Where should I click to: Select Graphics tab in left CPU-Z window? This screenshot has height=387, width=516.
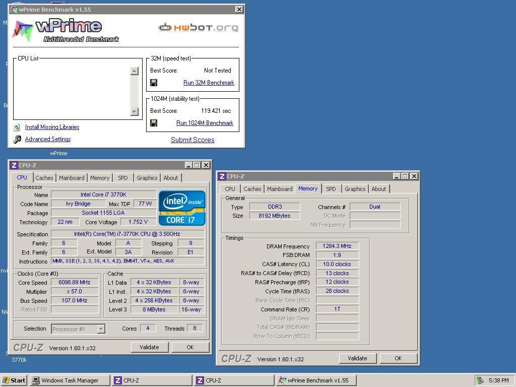[x=147, y=178]
